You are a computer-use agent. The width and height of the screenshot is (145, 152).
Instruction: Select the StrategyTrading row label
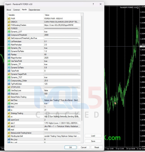pos(17,113)
